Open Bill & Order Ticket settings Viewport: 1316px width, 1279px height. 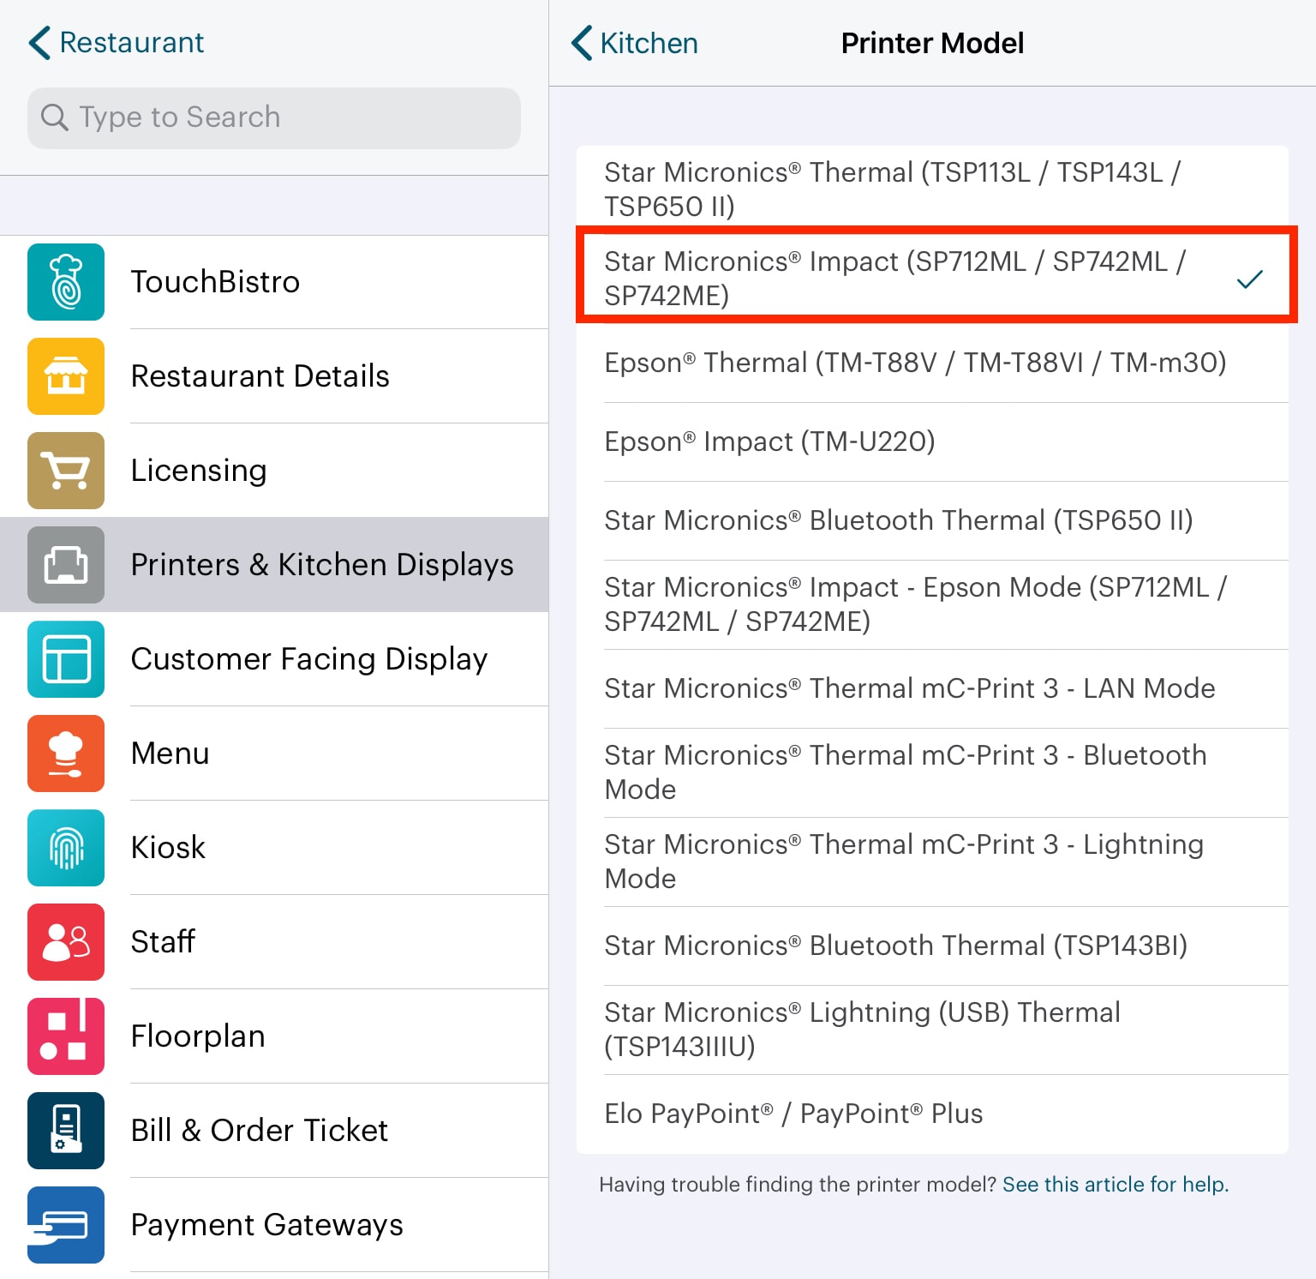(259, 1131)
